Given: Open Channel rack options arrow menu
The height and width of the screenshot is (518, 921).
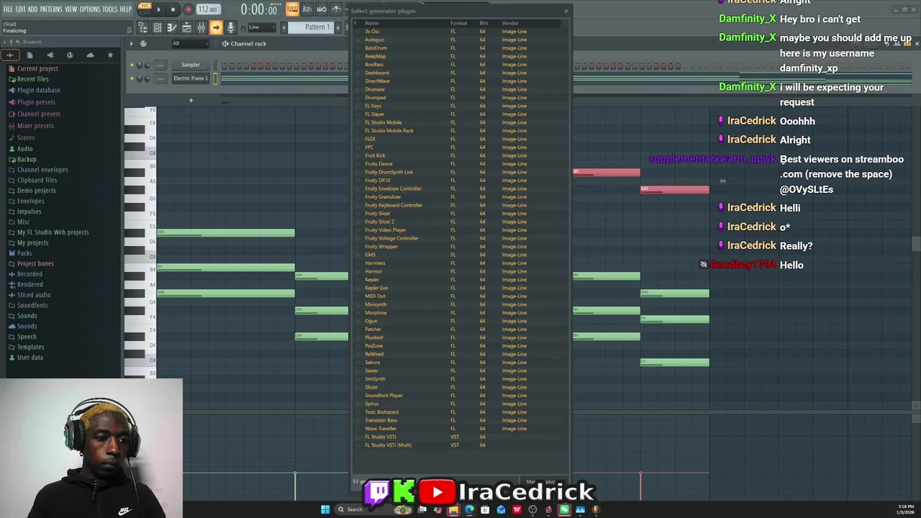Looking at the screenshot, I should pyautogui.click(x=131, y=43).
